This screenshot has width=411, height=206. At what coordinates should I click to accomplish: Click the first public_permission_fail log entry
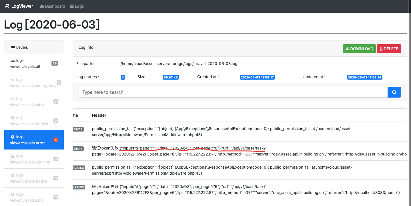pos(222,132)
